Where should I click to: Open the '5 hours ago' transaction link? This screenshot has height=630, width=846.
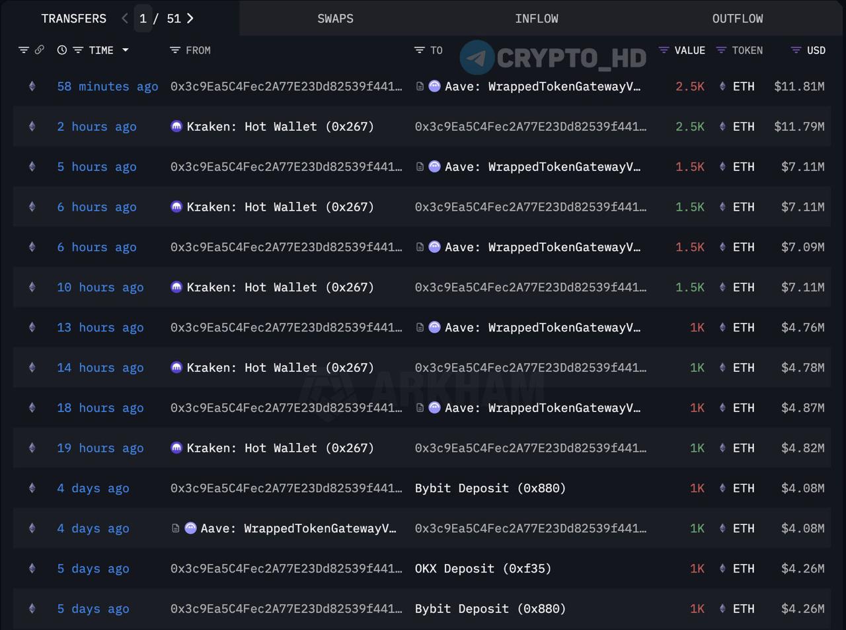[x=96, y=167]
